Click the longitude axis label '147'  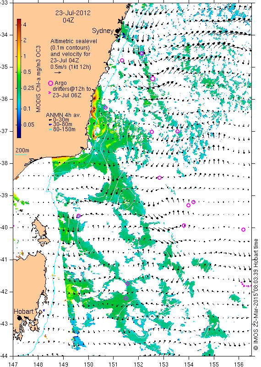point(13,364)
